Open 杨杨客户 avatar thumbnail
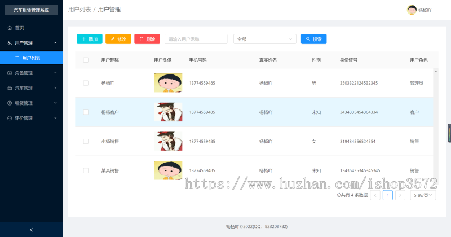The width and height of the screenshot is (451, 237). click(x=168, y=112)
